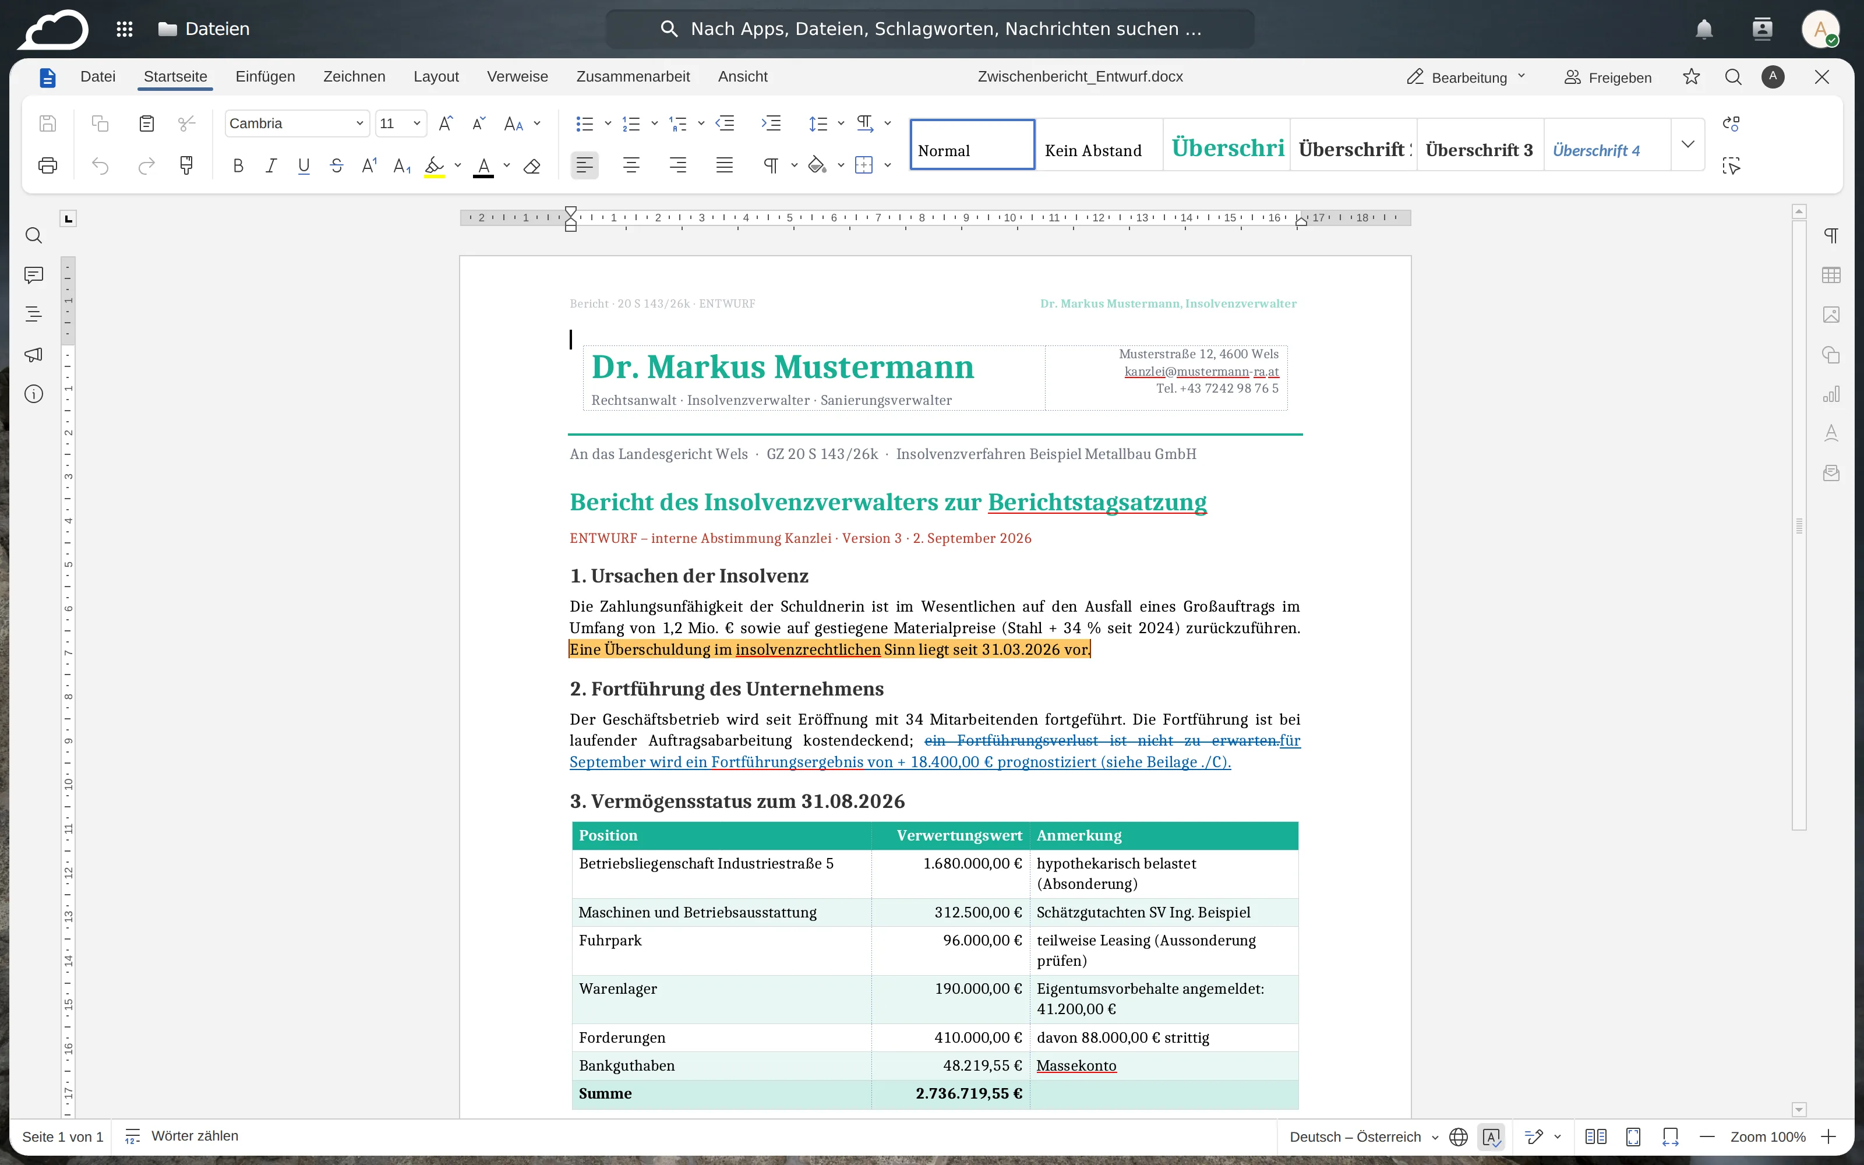Open the chart settings icon in right sidebar
Screen dimensions: 1864x1165
coord(1831,394)
